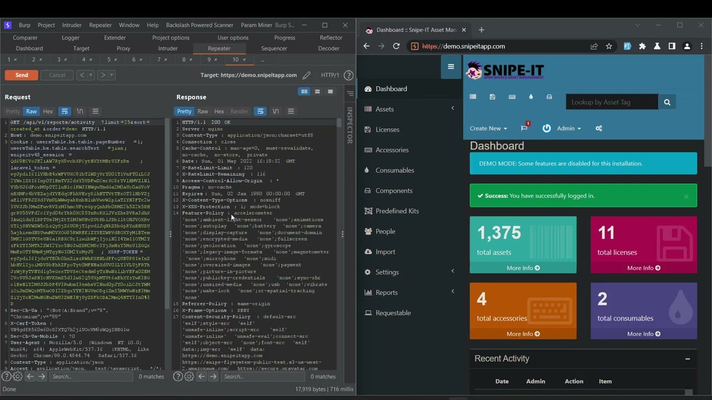Open history forward dropdown arrow in Repeater

tap(112, 75)
